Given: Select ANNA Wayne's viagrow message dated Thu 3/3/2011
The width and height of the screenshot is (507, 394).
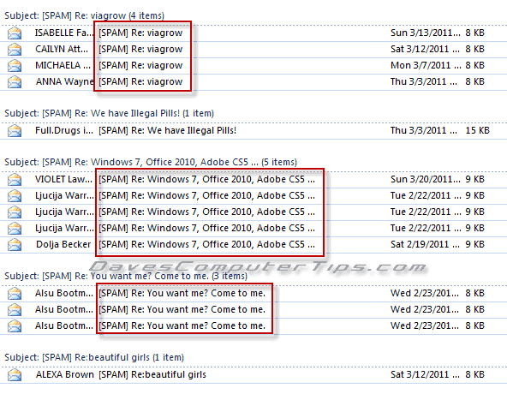Looking at the screenshot, I should [x=254, y=82].
